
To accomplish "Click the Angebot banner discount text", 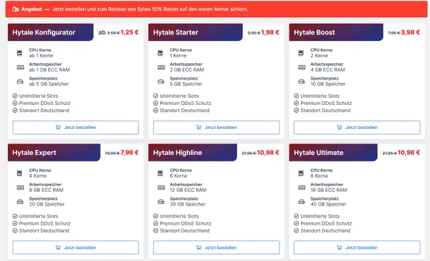I will [150, 9].
